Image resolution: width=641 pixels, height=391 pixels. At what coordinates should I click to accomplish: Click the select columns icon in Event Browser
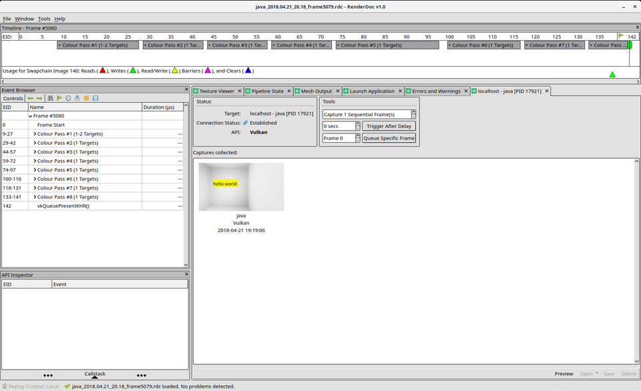click(x=77, y=98)
